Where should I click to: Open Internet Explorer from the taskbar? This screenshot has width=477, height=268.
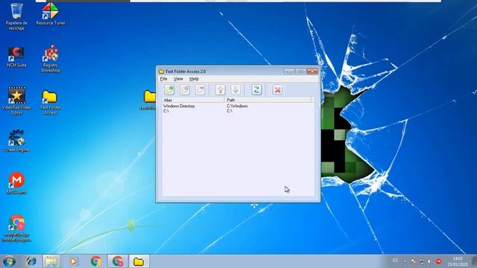tap(31, 261)
